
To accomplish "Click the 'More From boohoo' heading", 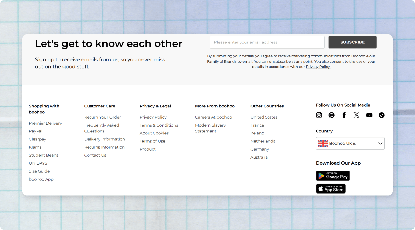I will (x=215, y=106).
